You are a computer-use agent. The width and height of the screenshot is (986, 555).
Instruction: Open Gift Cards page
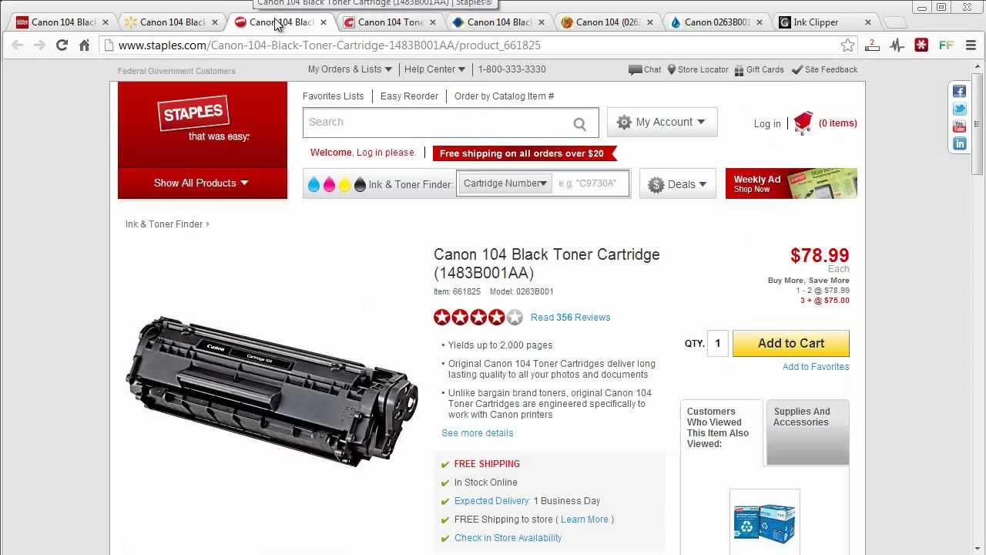(x=759, y=69)
